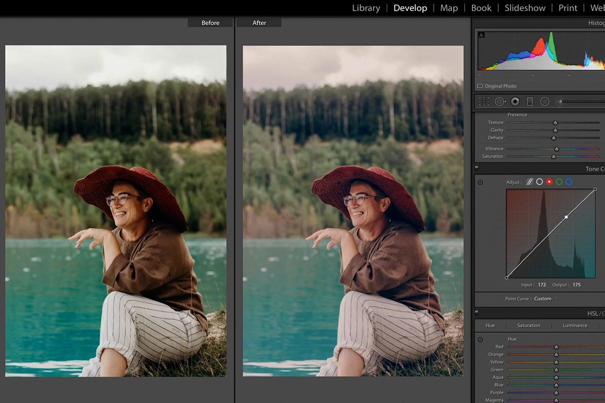The width and height of the screenshot is (605, 403).
Task: Open the Map module
Action: (x=449, y=8)
